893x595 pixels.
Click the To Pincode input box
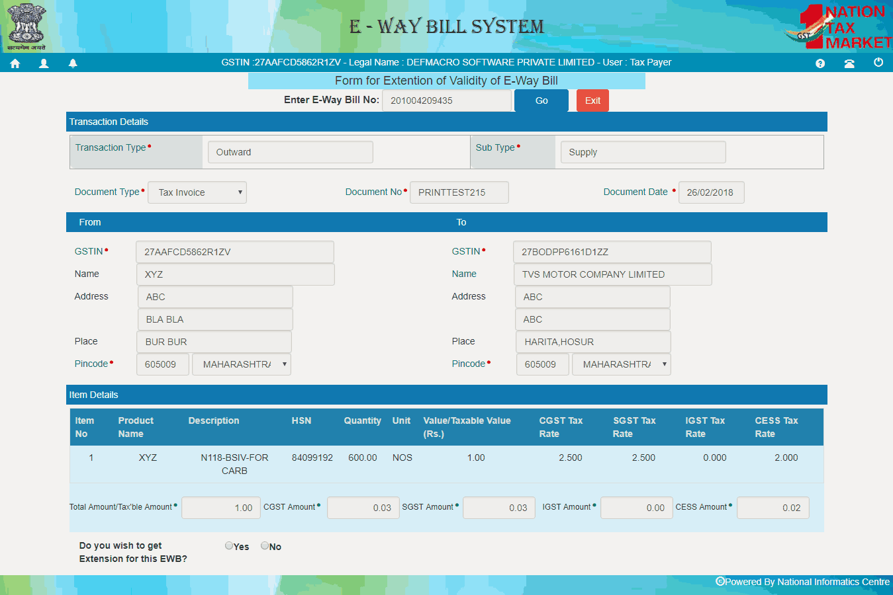point(542,364)
